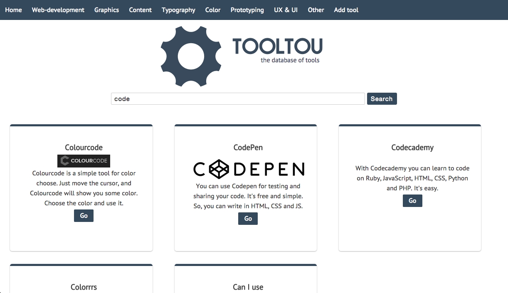Click the Can I use card title
Viewport: 508px width, 293px height.
(248, 287)
